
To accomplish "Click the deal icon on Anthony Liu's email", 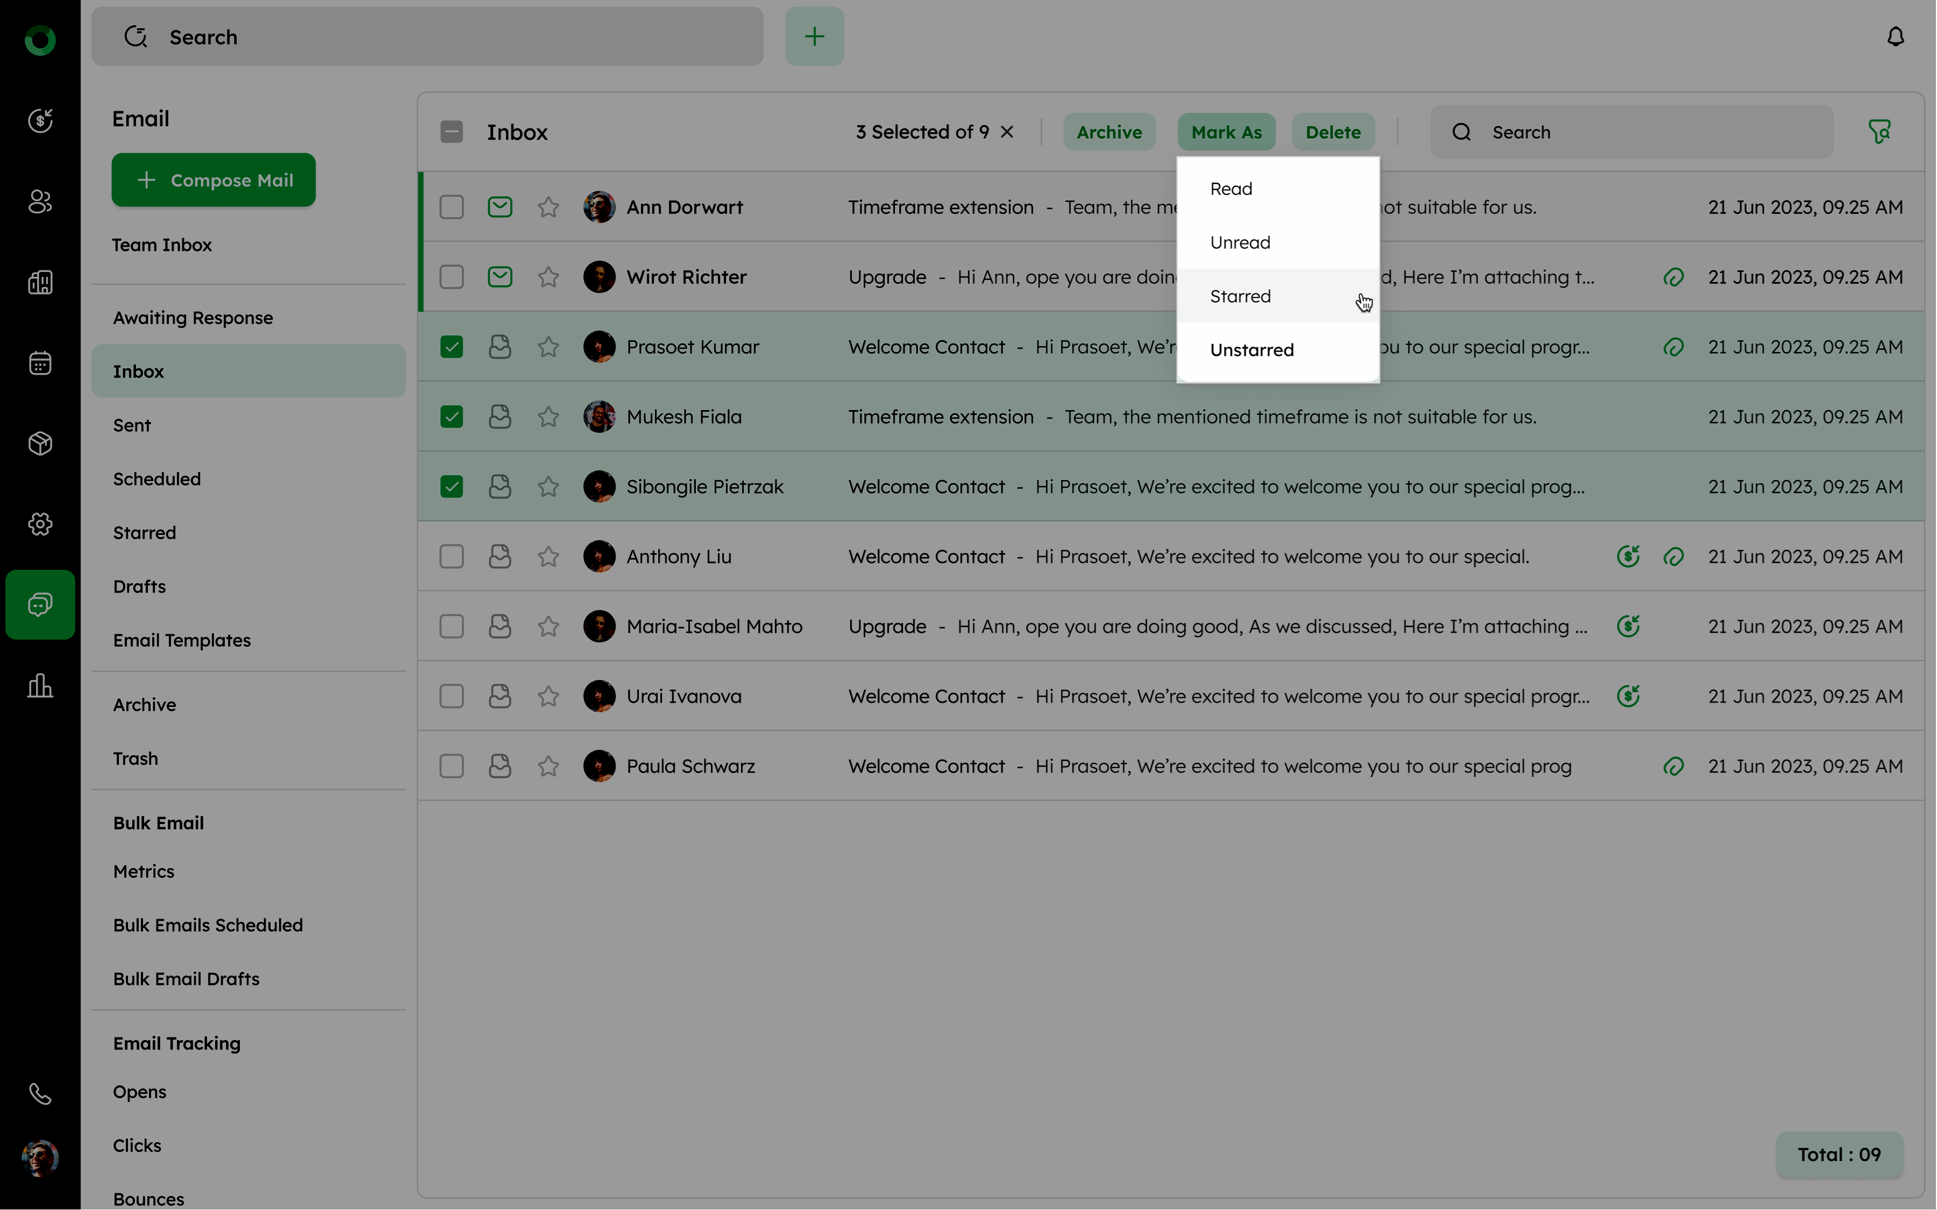I will (1627, 556).
